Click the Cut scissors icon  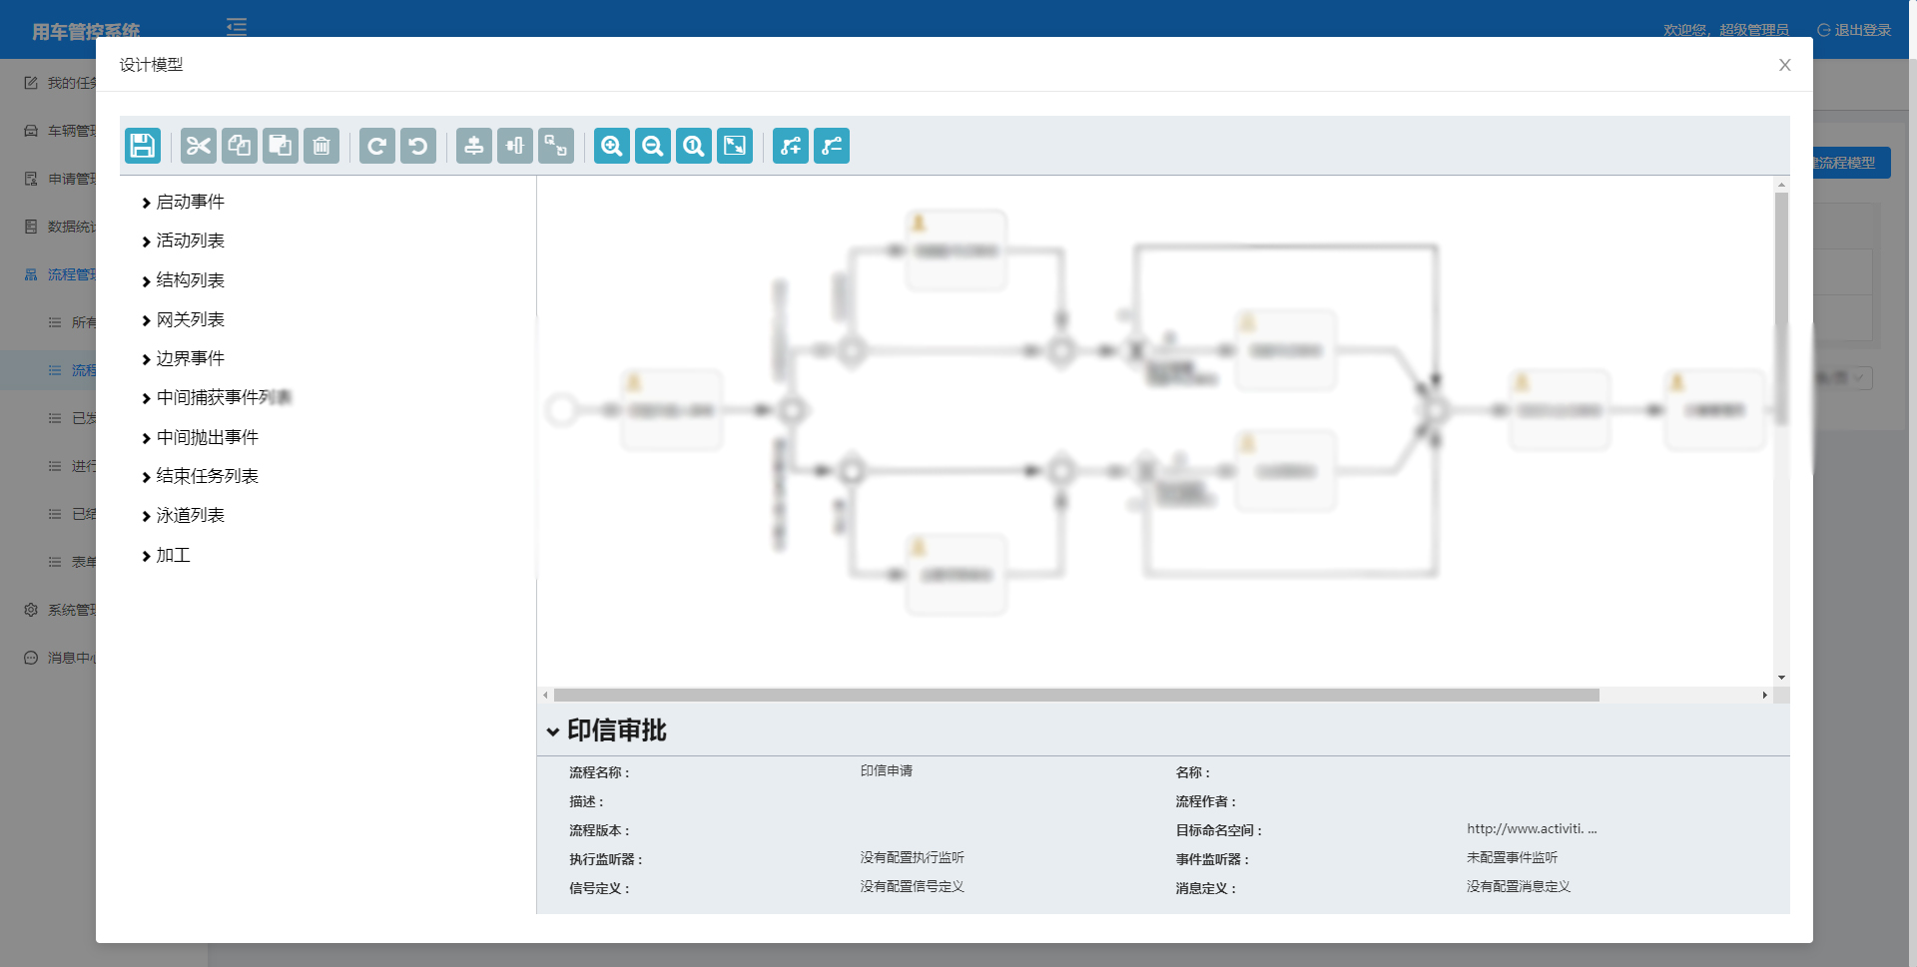pyautogui.click(x=199, y=146)
